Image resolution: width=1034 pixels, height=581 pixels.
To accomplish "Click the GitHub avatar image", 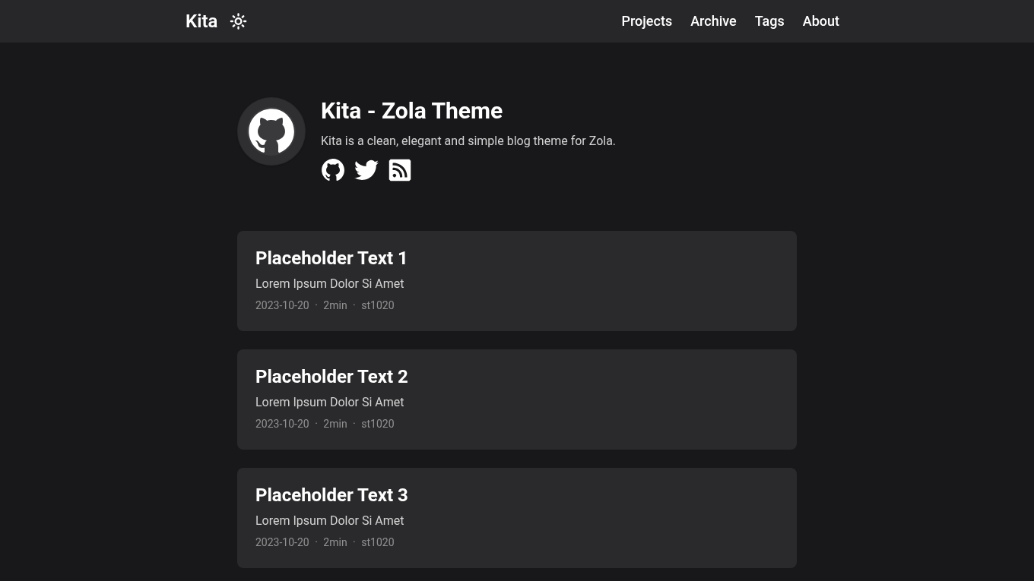I will [x=271, y=131].
